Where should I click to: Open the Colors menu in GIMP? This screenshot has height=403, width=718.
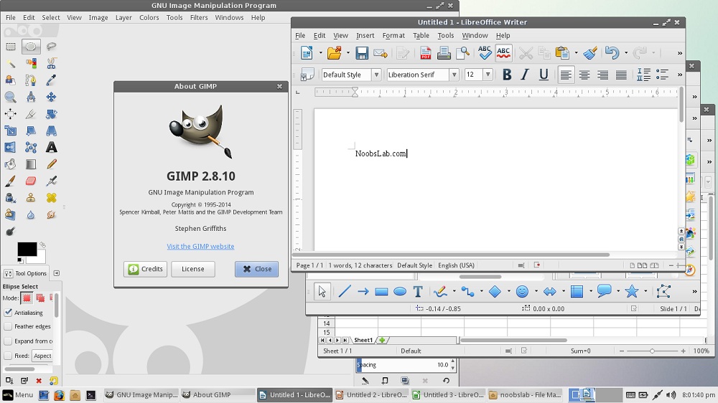click(x=149, y=17)
